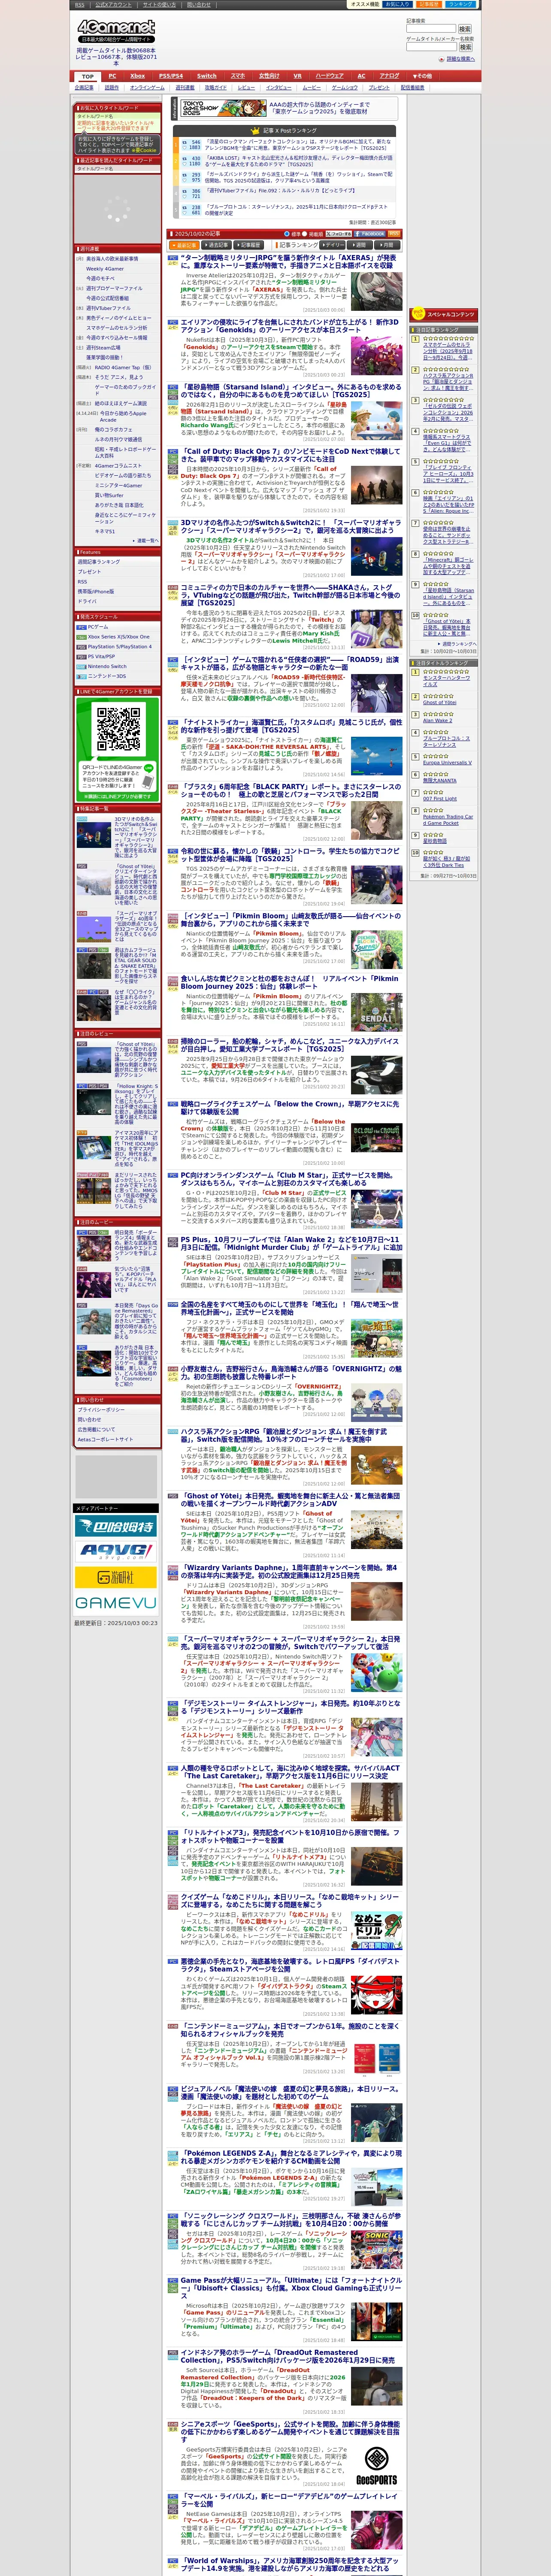Click the RSS button beside Facebook
The height and width of the screenshot is (2576, 551).
tap(394, 233)
